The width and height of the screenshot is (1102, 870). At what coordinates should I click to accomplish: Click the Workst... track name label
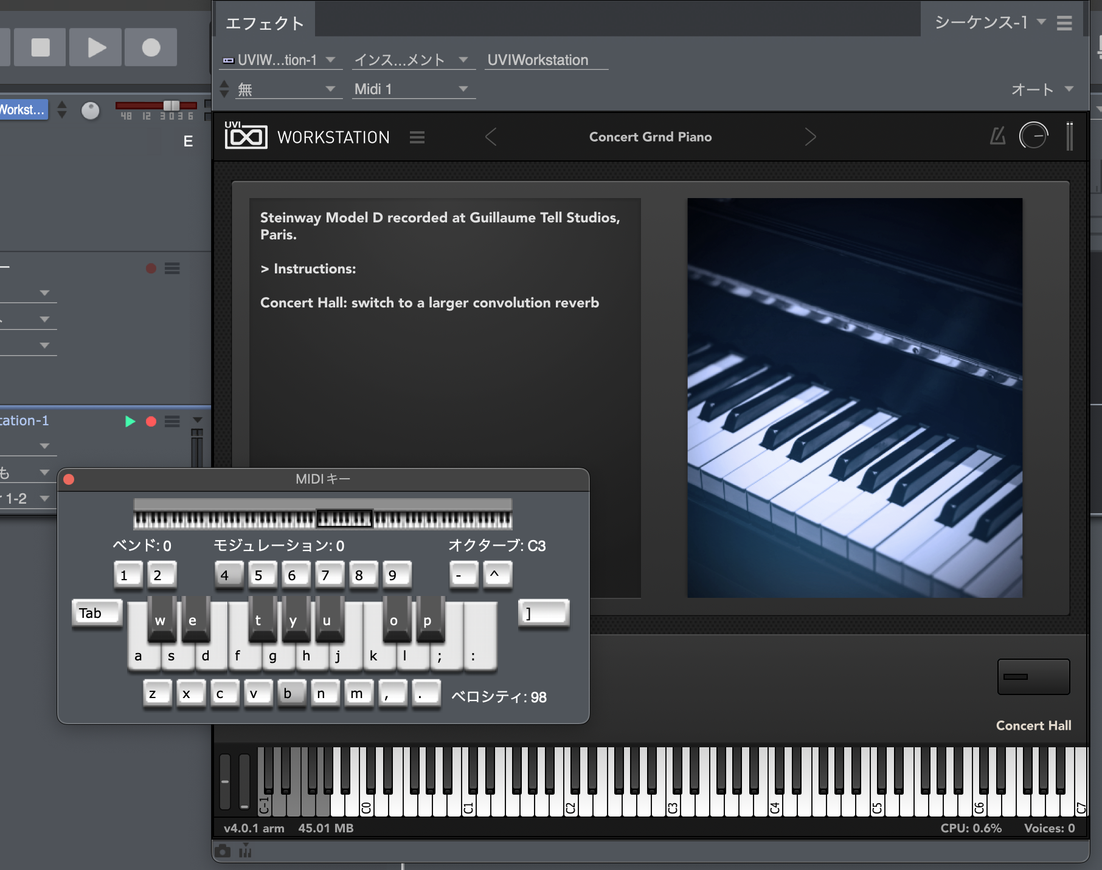pyautogui.click(x=23, y=109)
